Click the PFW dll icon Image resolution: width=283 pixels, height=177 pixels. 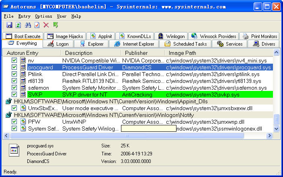click(x=23, y=122)
